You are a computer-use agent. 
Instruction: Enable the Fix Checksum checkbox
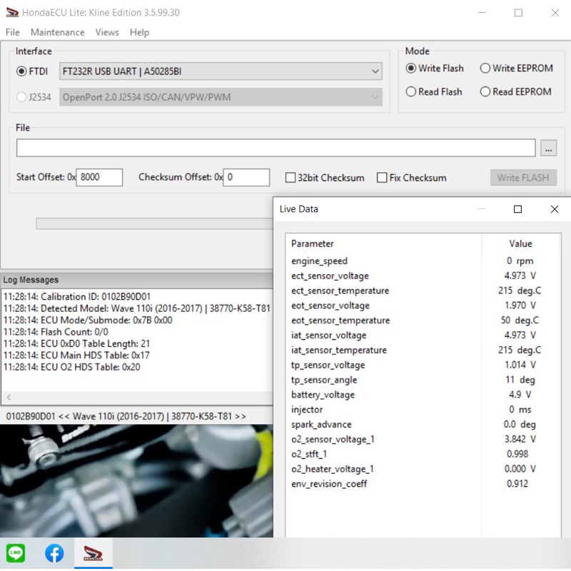[382, 178]
